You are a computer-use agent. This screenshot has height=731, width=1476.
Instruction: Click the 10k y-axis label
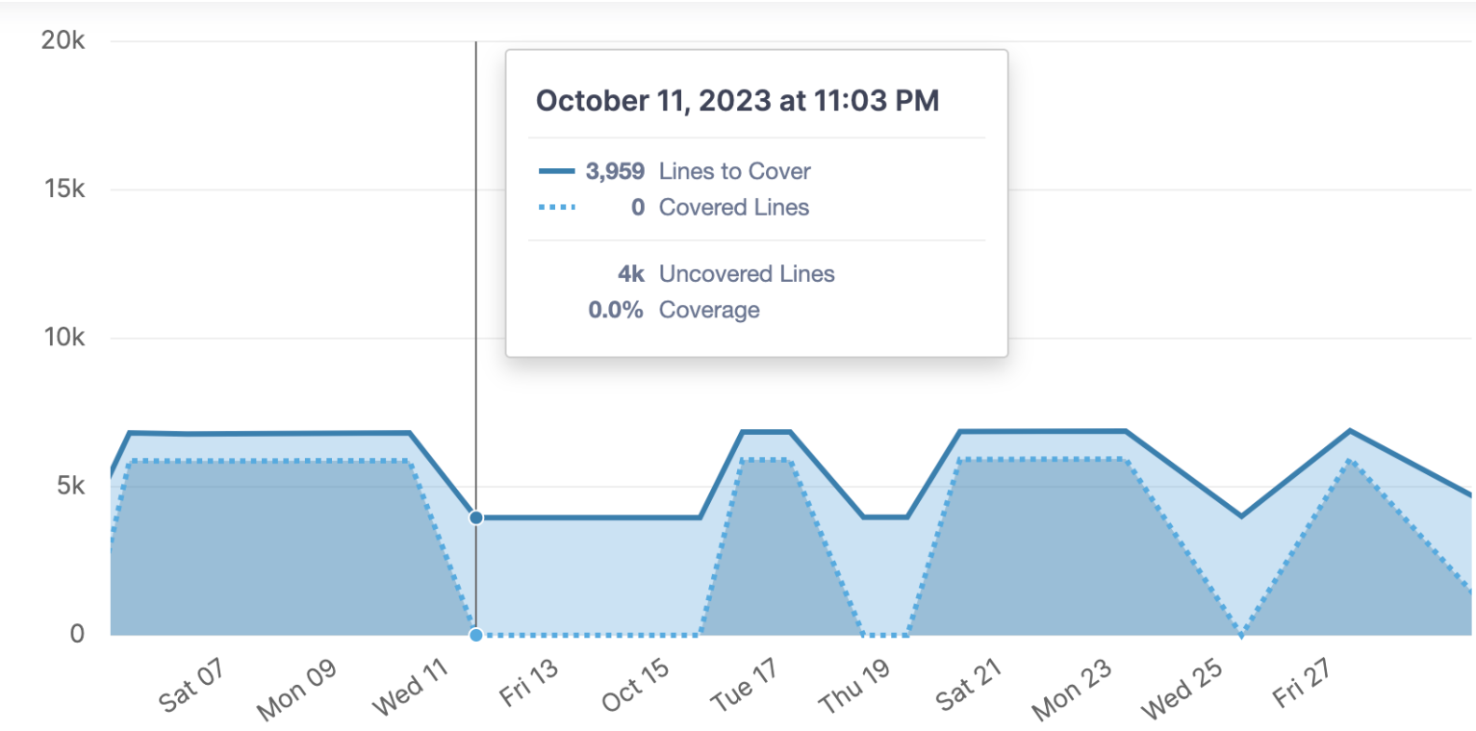coord(63,338)
